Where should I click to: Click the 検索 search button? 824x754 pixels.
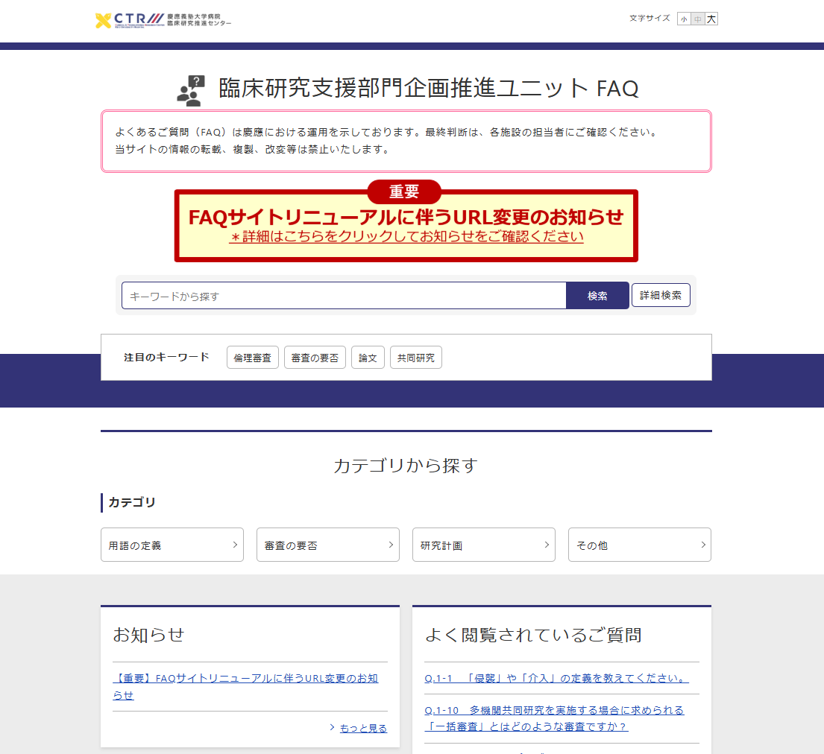pyautogui.click(x=597, y=296)
